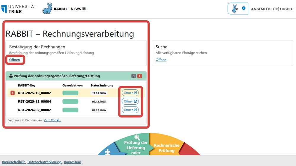296x166 pixels.
Task: Click the stamp icon in Prüfung header
Action: click(11, 76)
